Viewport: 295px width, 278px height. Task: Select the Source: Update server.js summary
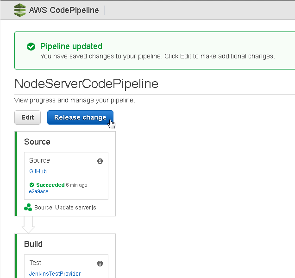(x=65, y=208)
